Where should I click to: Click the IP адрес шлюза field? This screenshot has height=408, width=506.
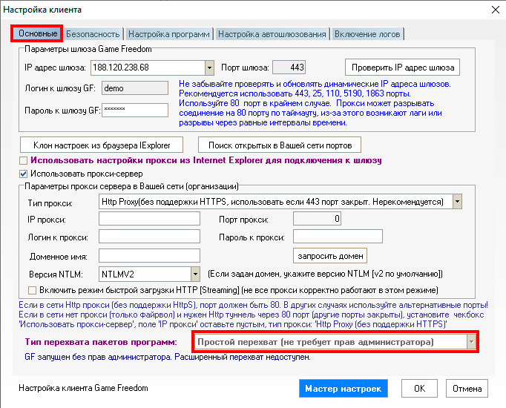pyautogui.click(x=148, y=68)
